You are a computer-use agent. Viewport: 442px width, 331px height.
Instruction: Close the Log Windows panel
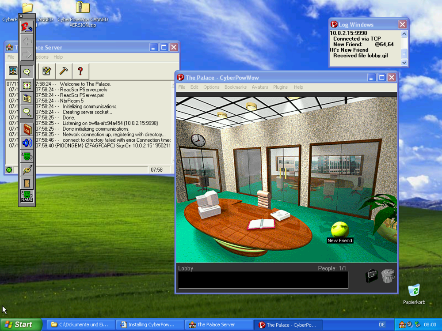click(x=402, y=24)
